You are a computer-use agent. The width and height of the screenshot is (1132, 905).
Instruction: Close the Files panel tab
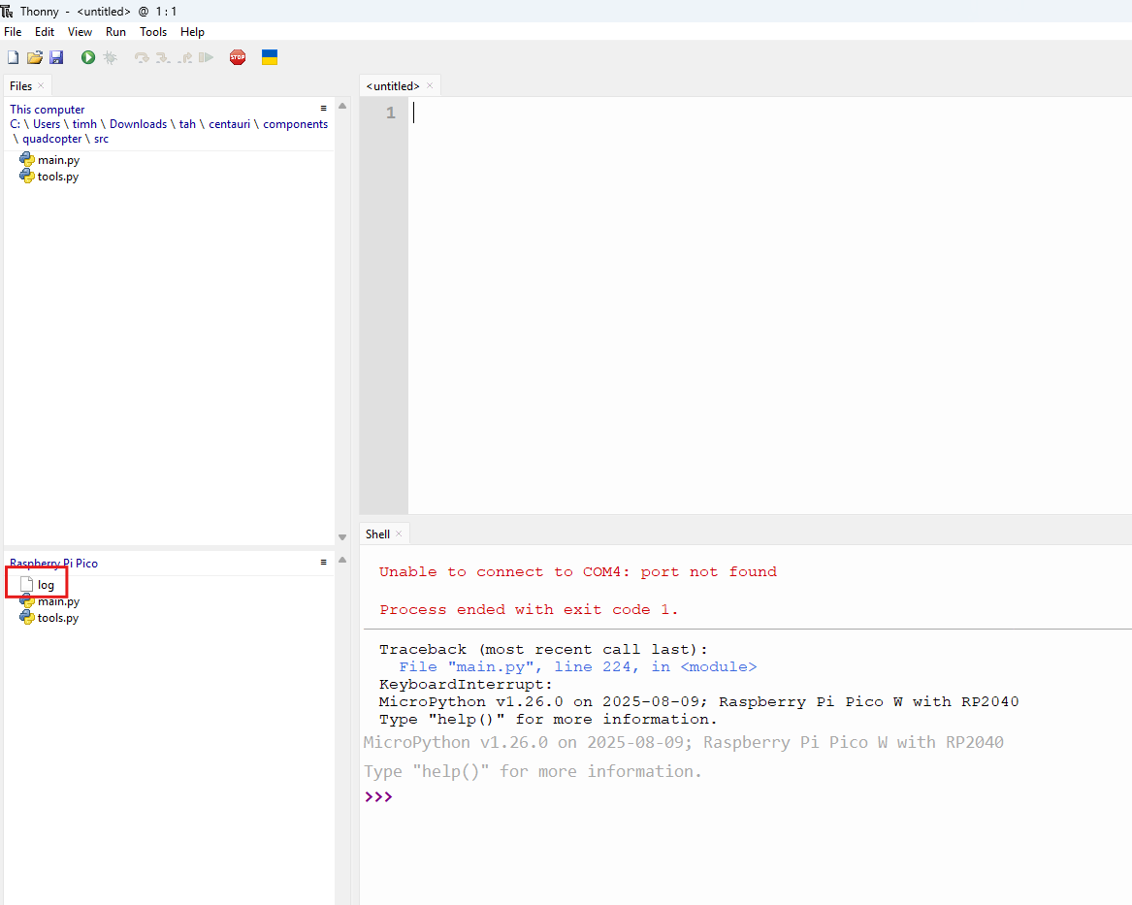[x=41, y=85]
